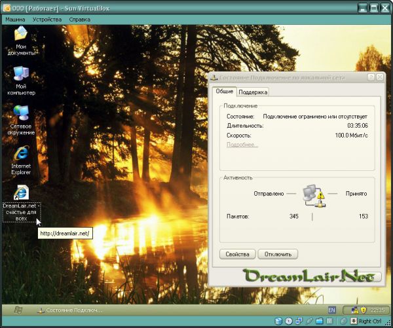Open the EN language indicator

(331, 309)
